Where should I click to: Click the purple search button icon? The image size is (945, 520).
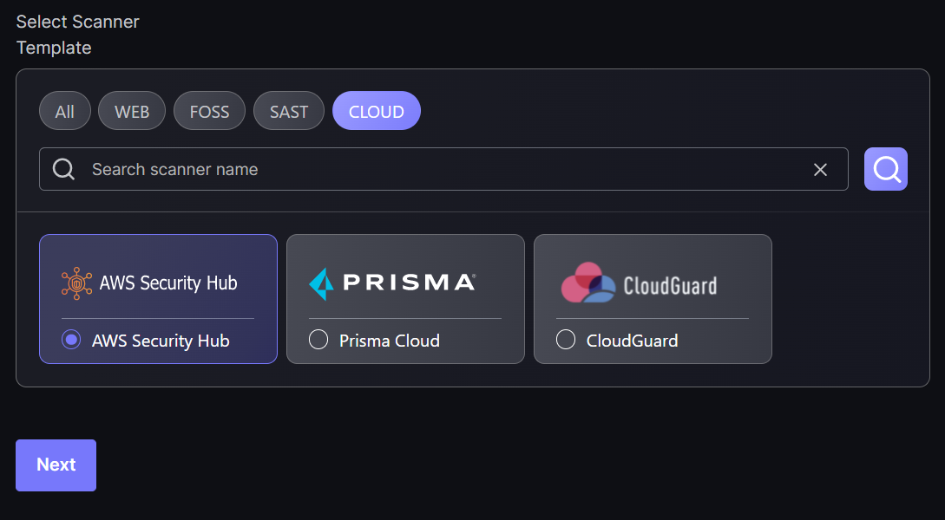pos(885,169)
